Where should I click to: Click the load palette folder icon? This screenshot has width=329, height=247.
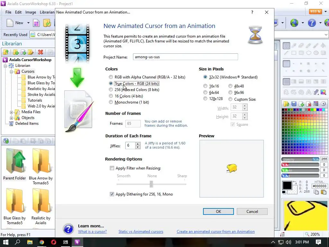coord(286,104)
